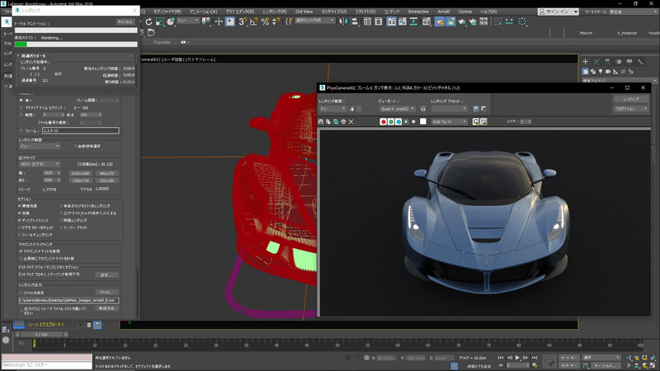Click the white color swatch in render toolbar
This screenshot has height=371, width=660.
click(x=423, y=121)
